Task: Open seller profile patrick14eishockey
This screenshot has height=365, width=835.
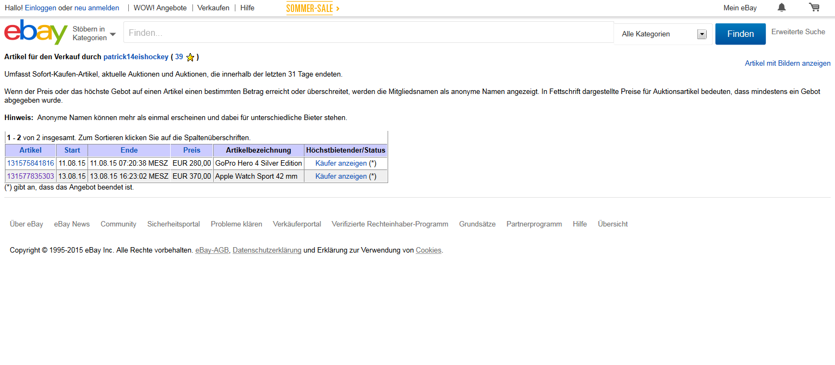Action: [136, 56]
